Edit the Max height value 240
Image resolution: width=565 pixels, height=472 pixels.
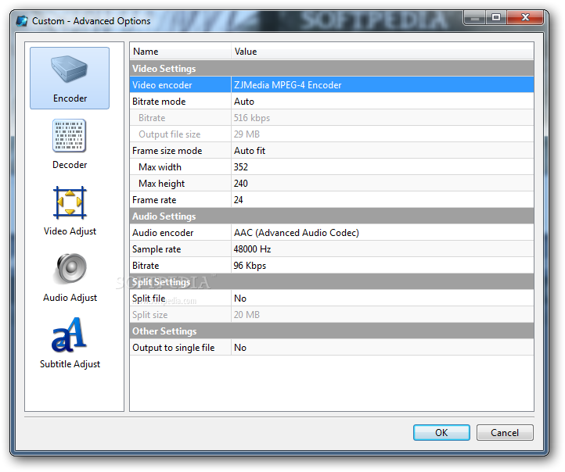[x=383, y=184]
